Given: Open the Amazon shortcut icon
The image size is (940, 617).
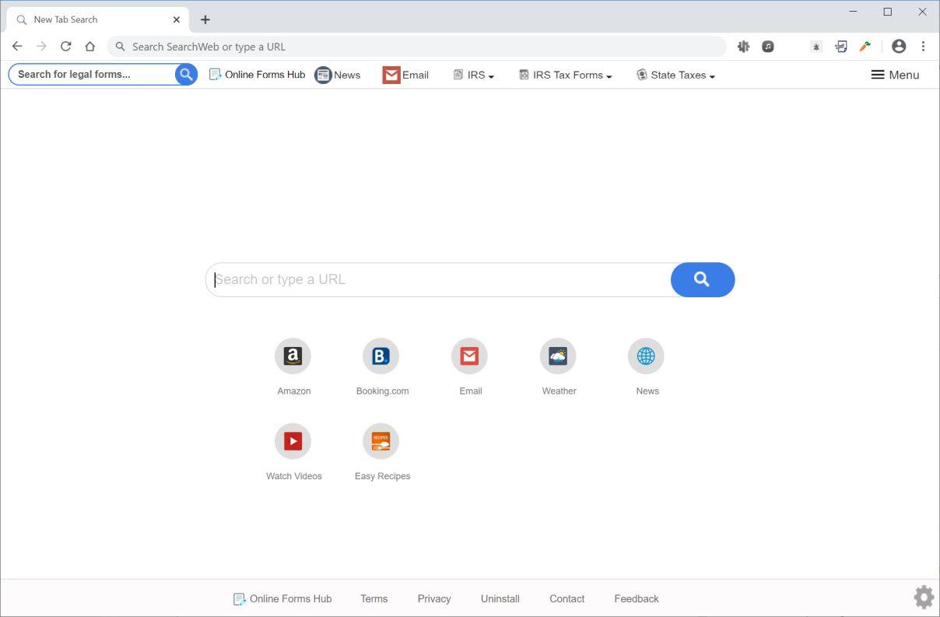Looking at the screenshot, I should tap(293, 356).
